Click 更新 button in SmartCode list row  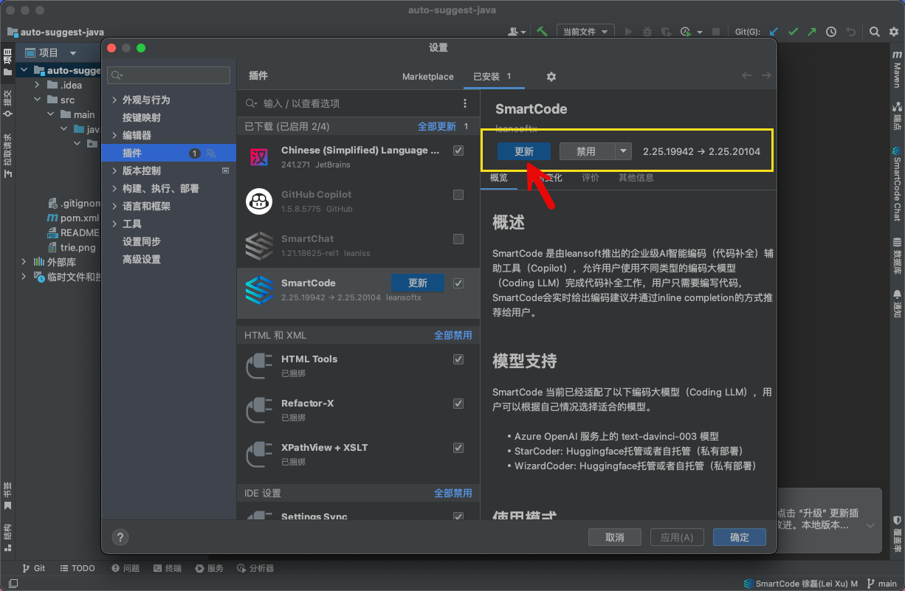pos(417,283)
